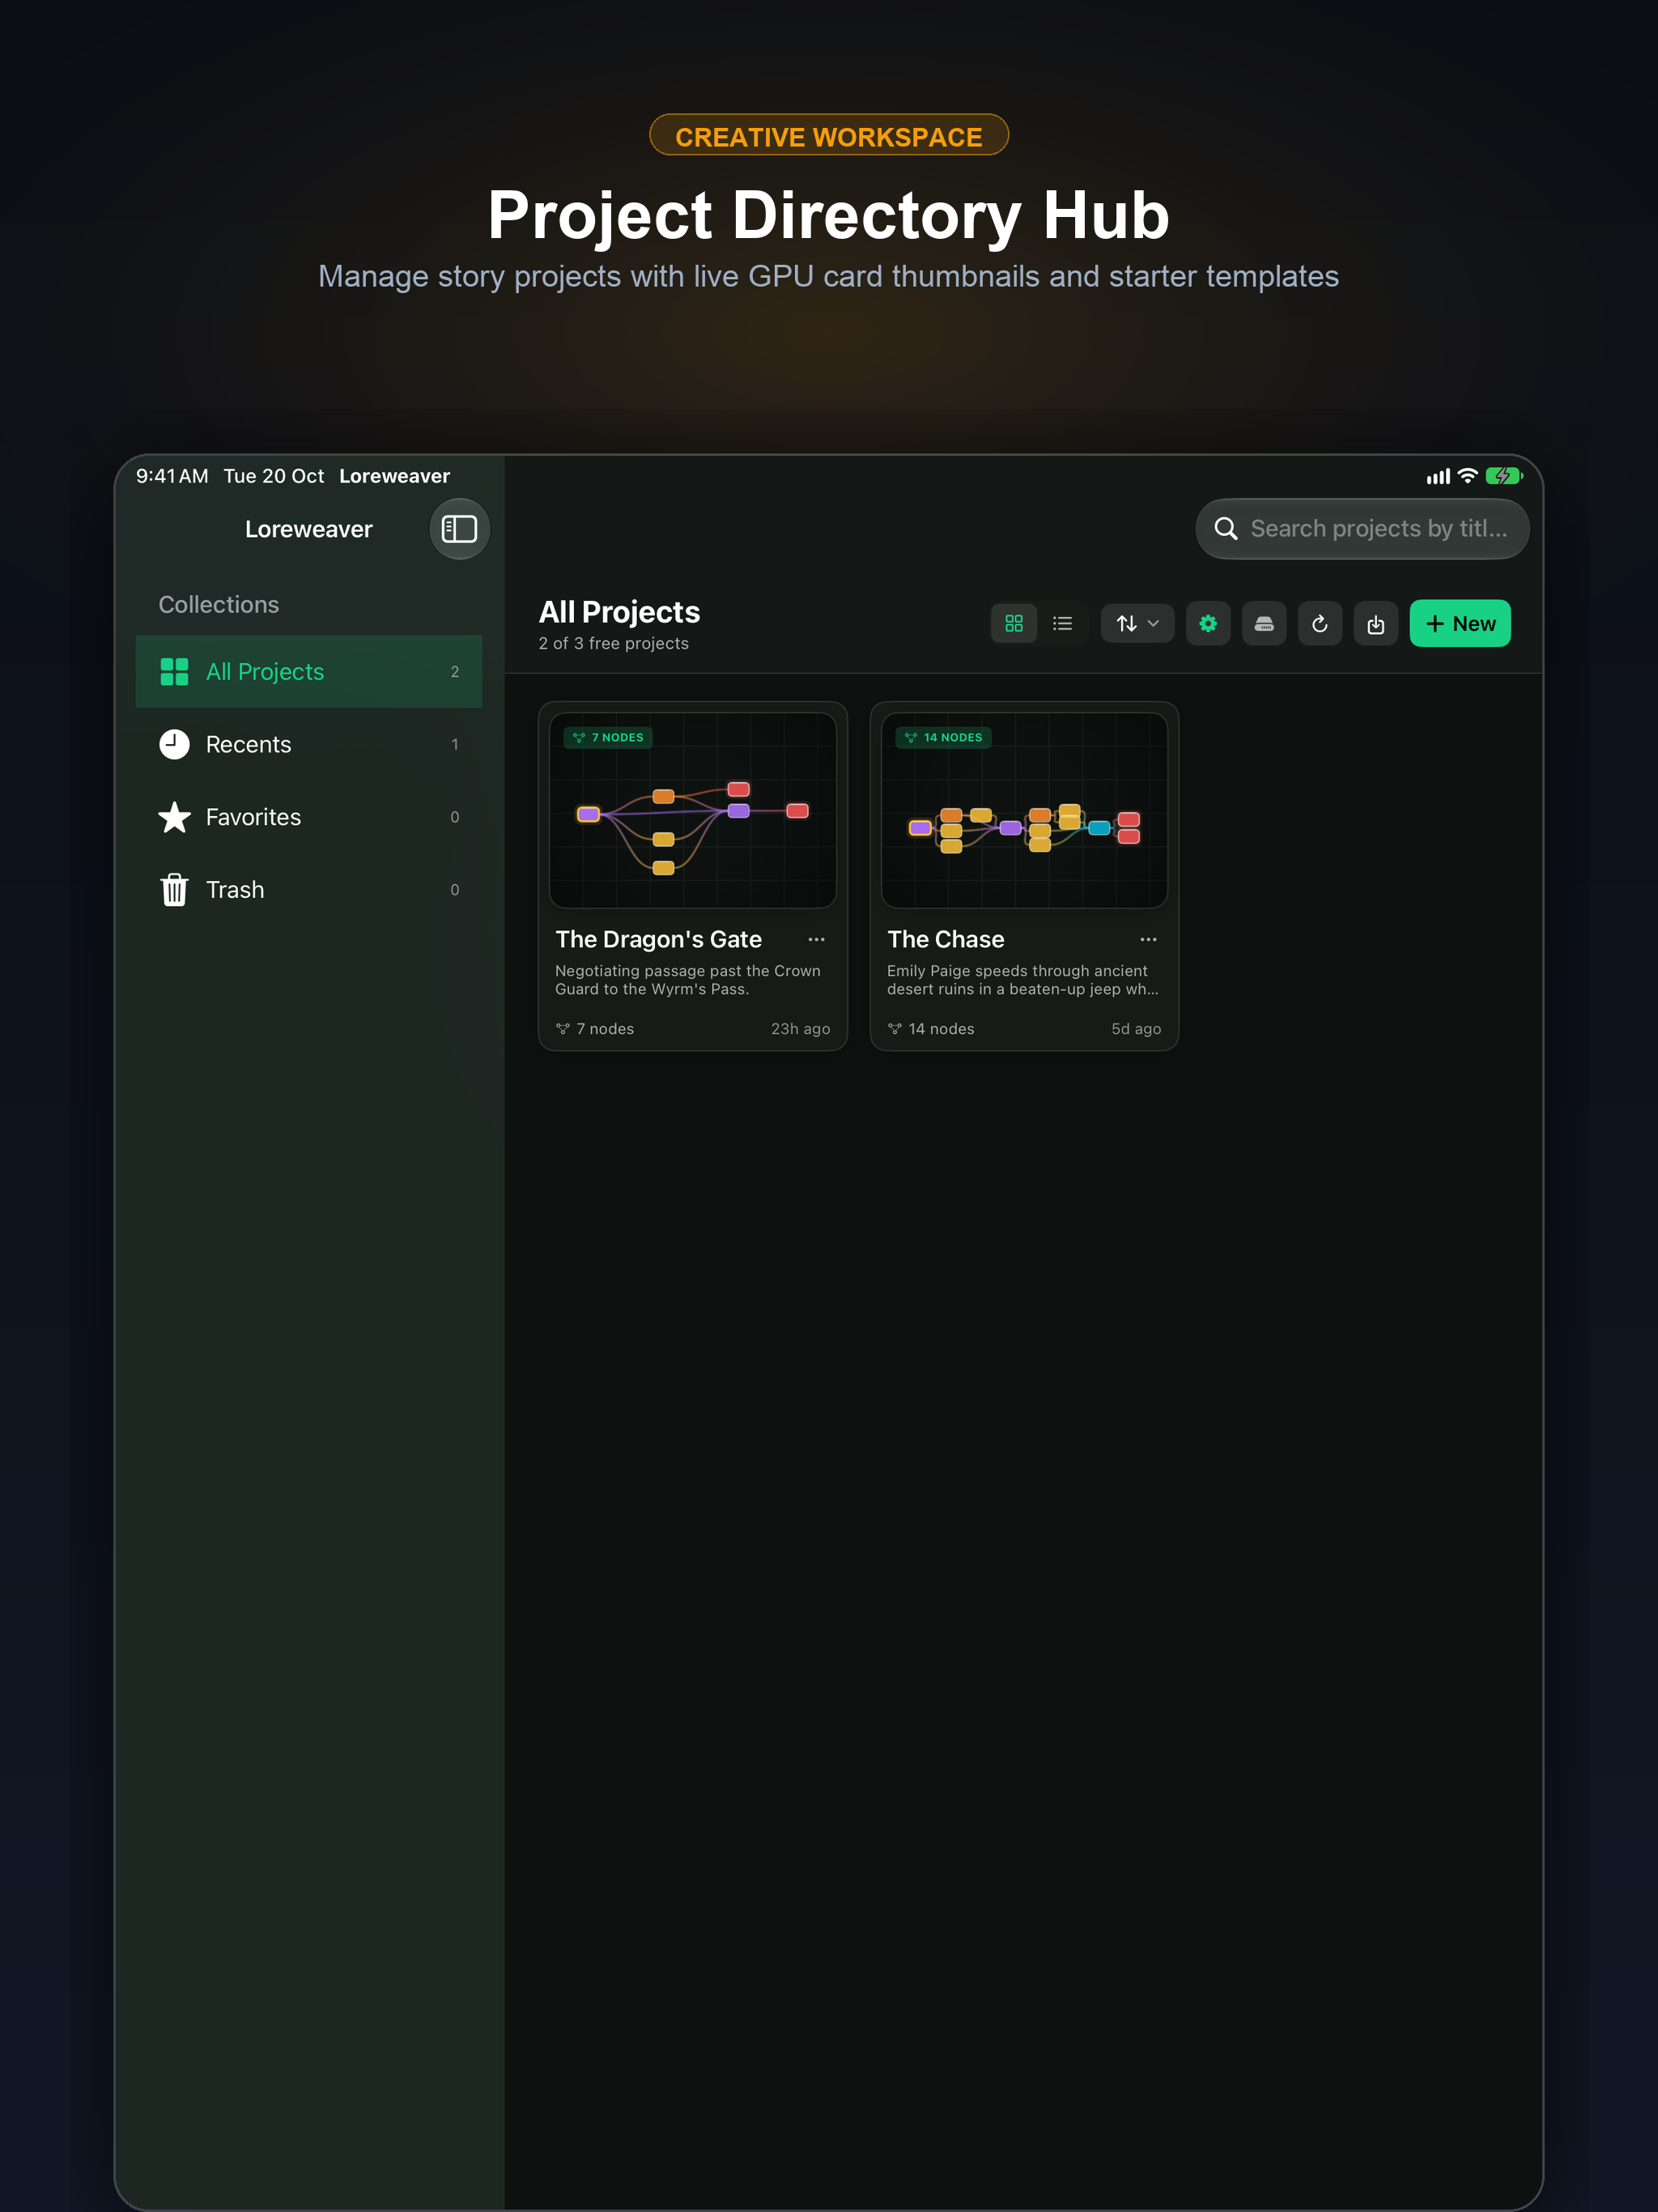The height and width of the screenshot is (2212, 1658).
Task: Open the Trash collection
Action: tap(309, 890)
